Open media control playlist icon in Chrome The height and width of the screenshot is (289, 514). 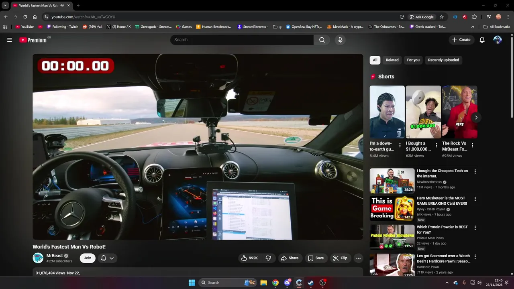click(x=489, y=17)
